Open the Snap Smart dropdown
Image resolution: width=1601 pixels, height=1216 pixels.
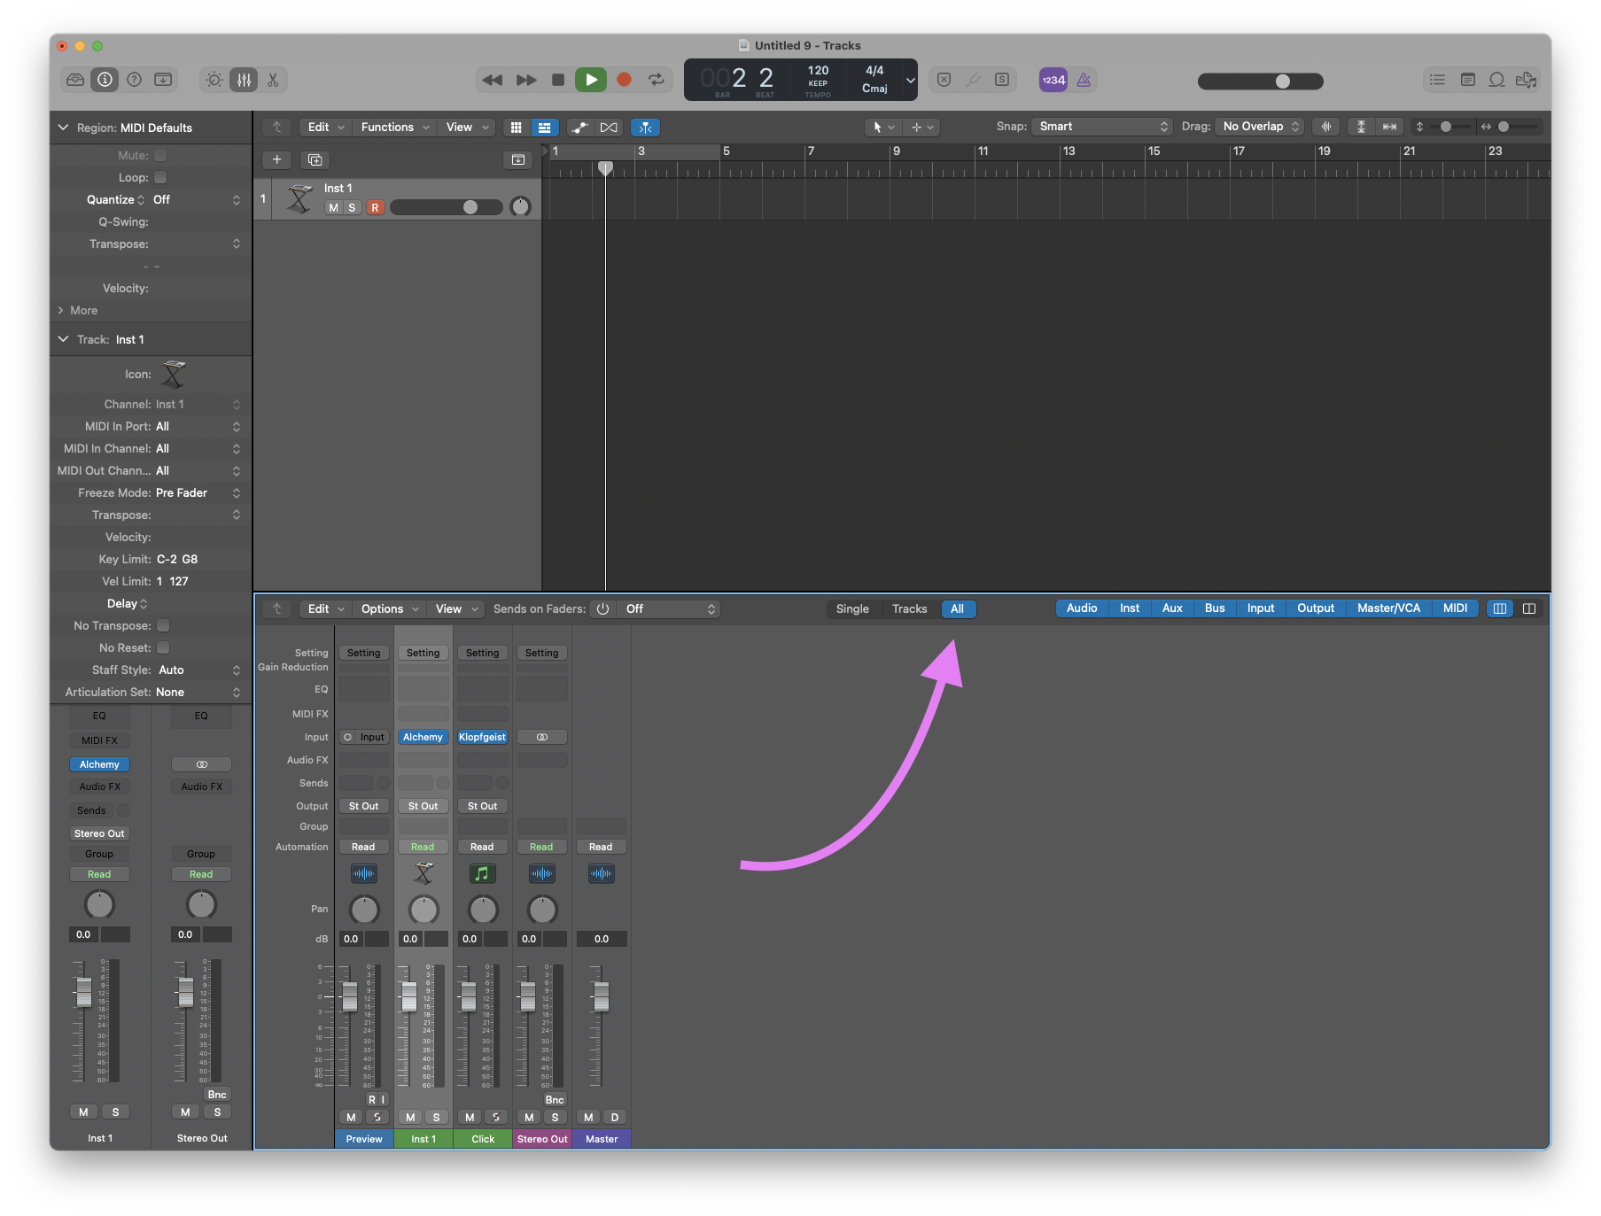(1102, 127)
